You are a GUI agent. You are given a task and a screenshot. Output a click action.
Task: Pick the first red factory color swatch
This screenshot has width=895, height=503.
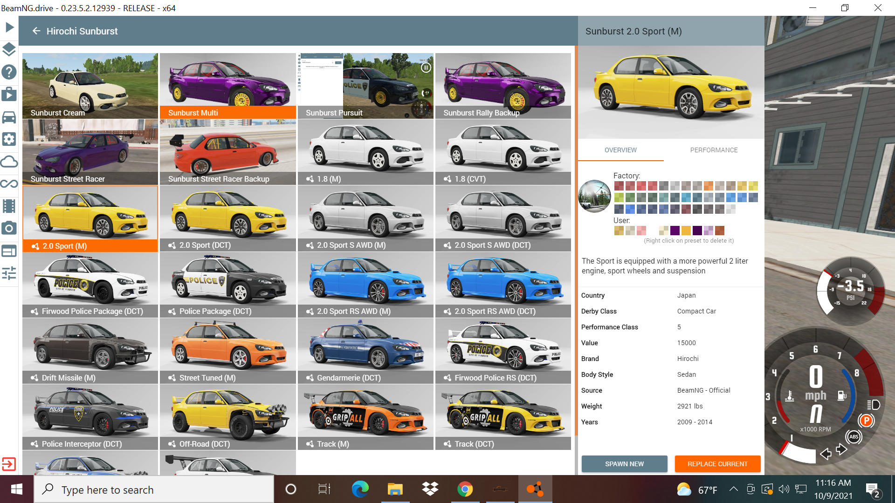[x=619, y=186]
